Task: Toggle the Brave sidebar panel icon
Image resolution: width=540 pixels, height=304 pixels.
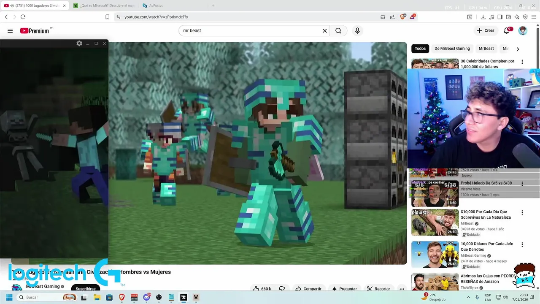Action: coord(500,17)
